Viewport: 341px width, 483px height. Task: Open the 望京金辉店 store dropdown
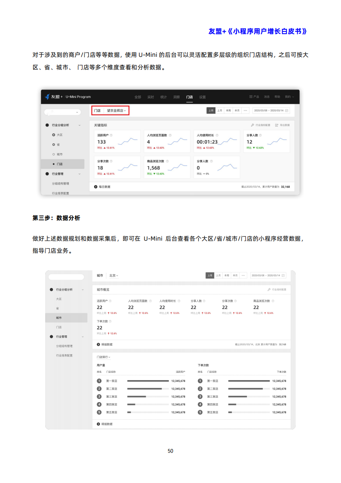pos(117,111)
